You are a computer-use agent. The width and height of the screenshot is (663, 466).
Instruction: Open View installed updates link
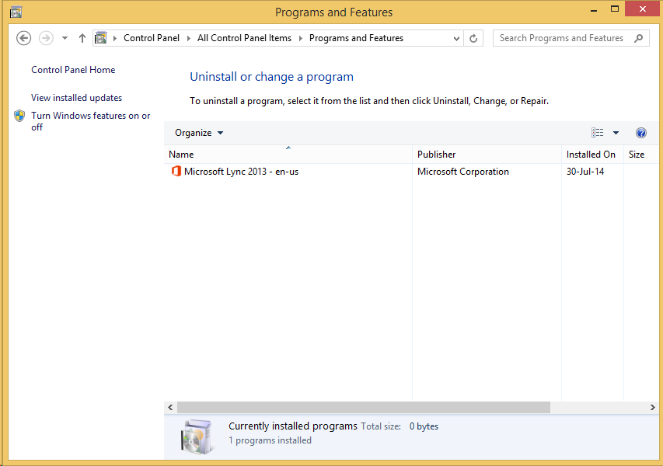76,98
